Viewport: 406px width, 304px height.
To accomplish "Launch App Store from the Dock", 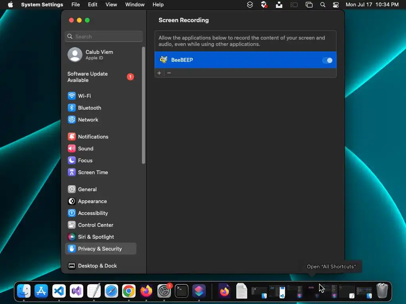I will tap(41, 291).
